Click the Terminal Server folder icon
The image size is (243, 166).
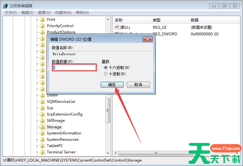pyautogui.click(x=42, y=152)
